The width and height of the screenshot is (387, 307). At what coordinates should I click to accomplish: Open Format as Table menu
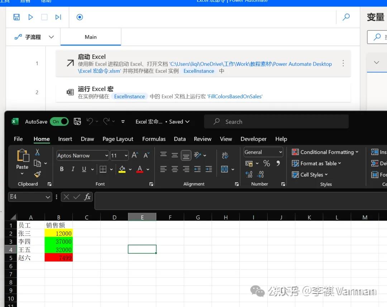point(316,163)
